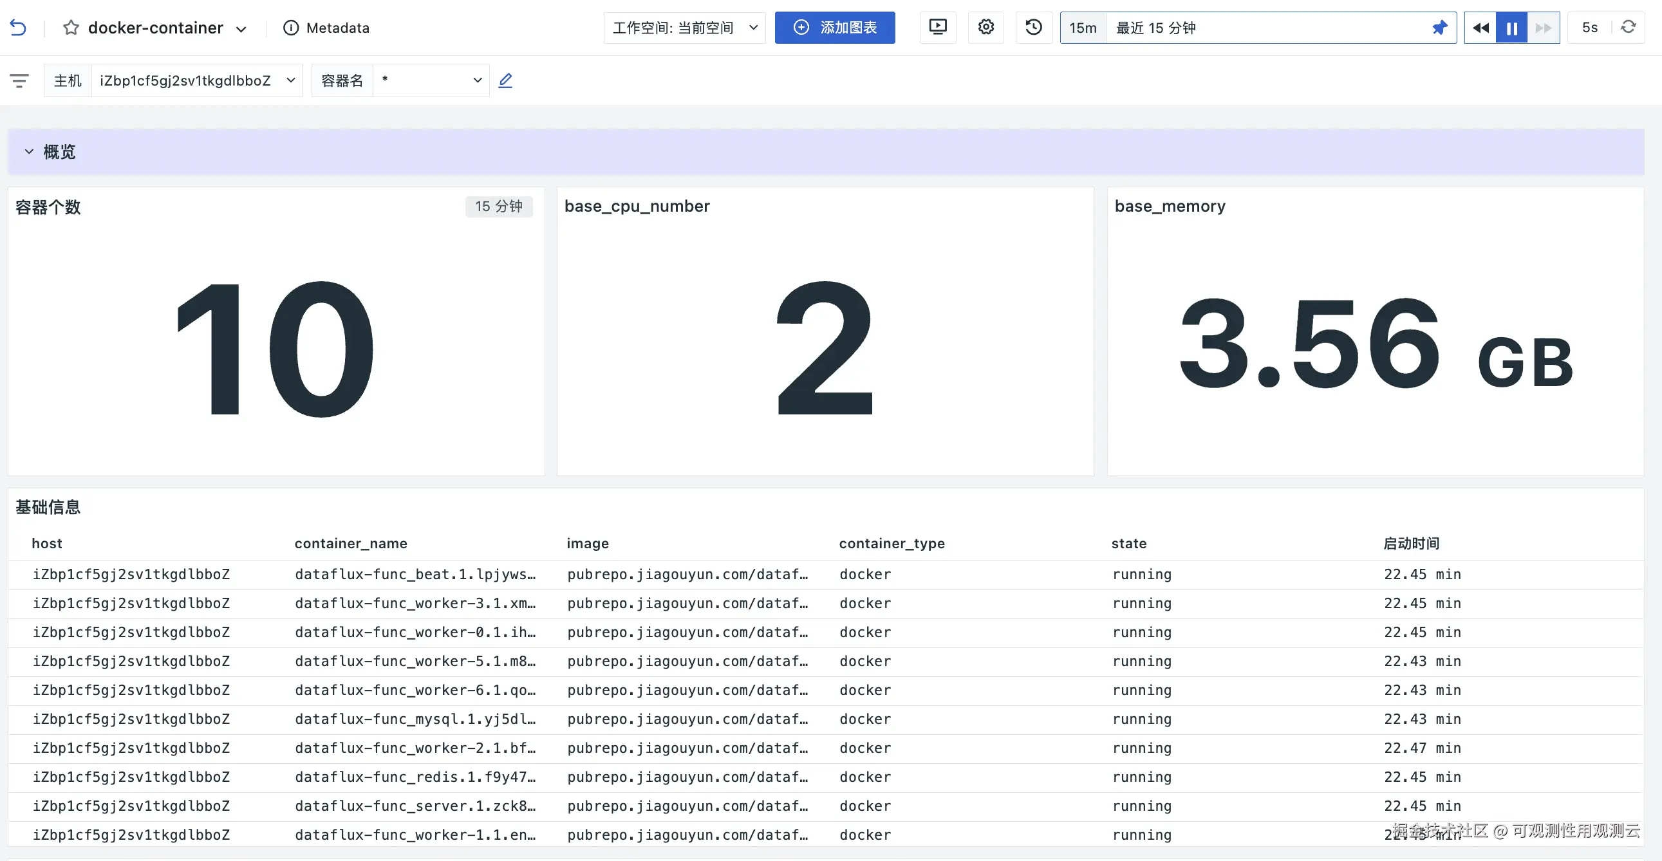The width and height of the screenshot is (1662, 861).
Task: Click the back arrow icon
Action: tap(18, 28)
